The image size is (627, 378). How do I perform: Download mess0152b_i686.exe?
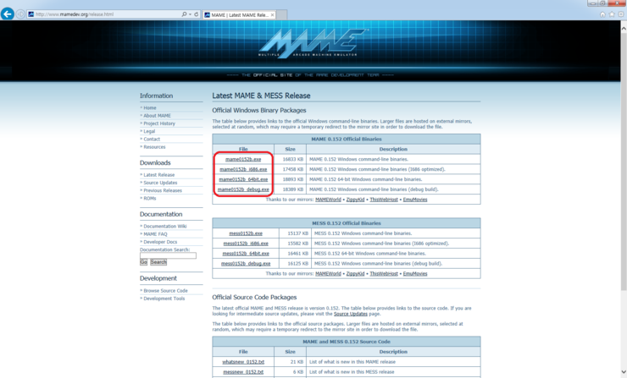click(246, 244)
